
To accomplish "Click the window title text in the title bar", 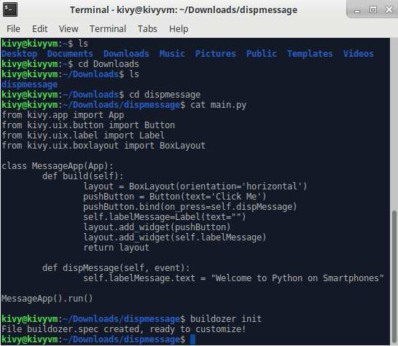I will [184, 10].
